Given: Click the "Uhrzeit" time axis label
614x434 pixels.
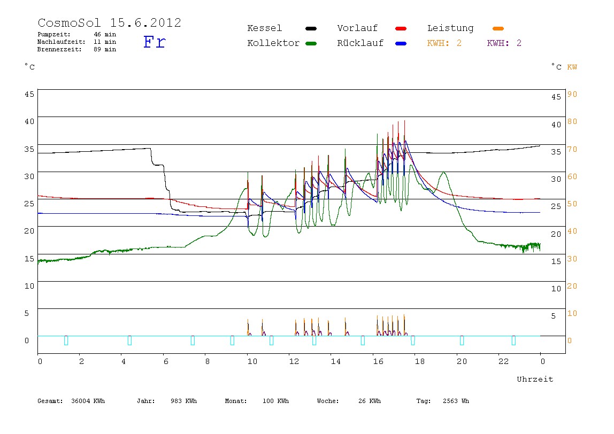Looking at the screenshot, I should 535,379.
